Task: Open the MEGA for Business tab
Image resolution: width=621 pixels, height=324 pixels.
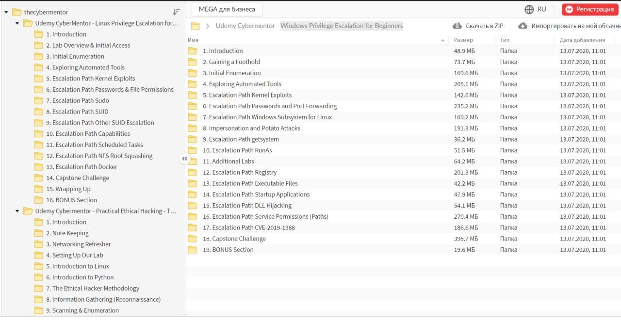Action: pos(227,9)
